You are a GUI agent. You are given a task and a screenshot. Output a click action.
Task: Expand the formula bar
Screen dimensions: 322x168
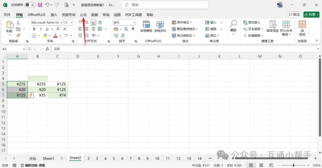[x=318, y=49]
